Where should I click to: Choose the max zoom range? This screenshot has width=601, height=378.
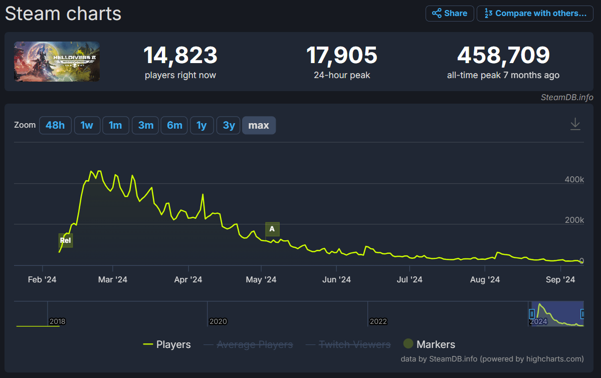coord(259,125)
